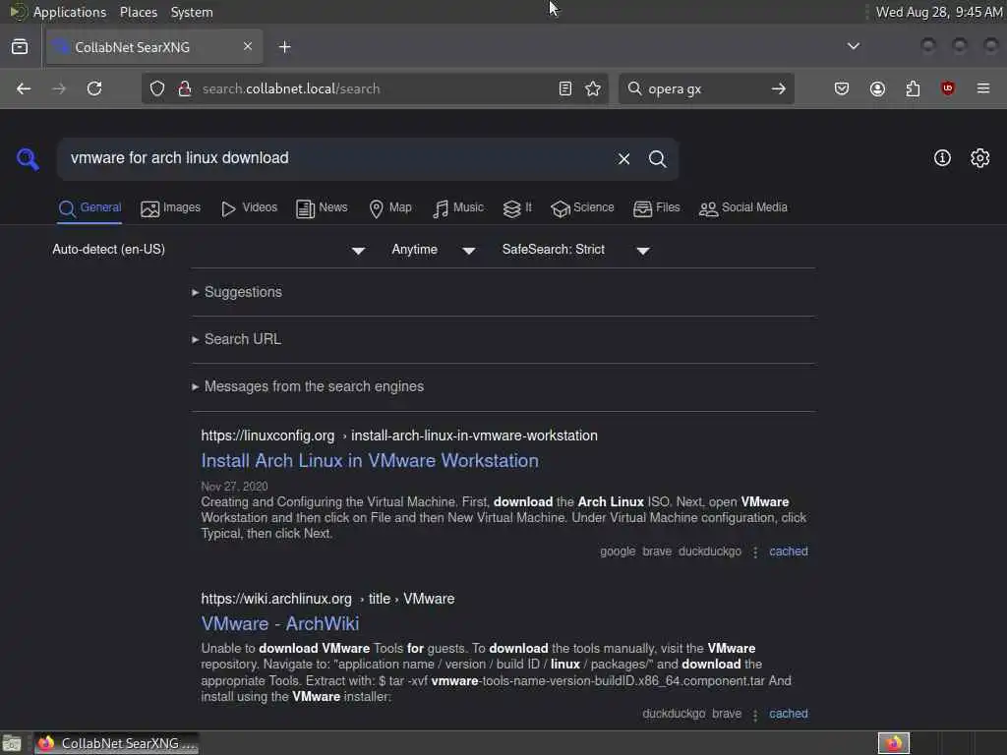This screenshot has height=755, width=1007.
Task: Open the Places menu
Action: click(138, 12)
